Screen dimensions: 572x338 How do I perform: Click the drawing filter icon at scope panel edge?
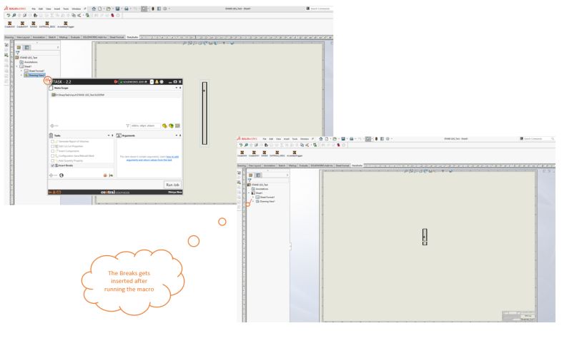pos(177,126)
